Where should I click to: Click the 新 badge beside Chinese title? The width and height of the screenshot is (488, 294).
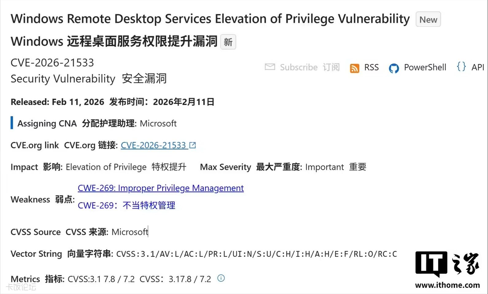pyautogui.click(x=228, y=42)
